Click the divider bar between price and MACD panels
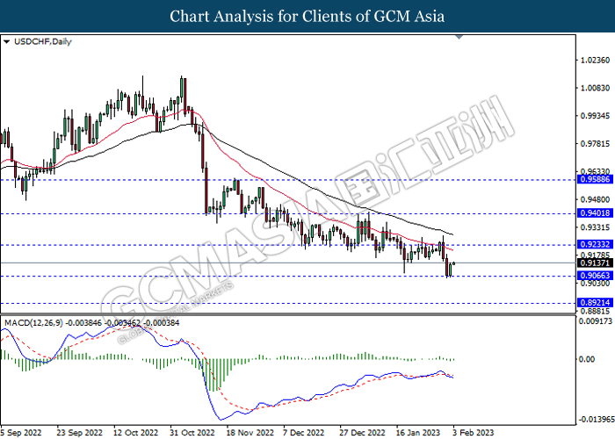This screenshot has height=439, width=615. point(288,314)
